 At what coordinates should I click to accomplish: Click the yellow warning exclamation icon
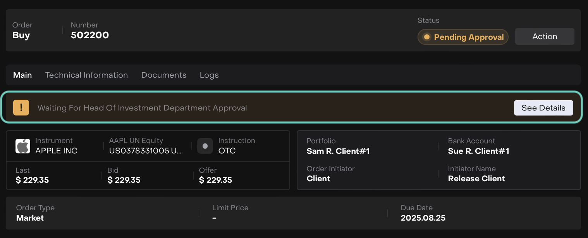click(21, 108)
